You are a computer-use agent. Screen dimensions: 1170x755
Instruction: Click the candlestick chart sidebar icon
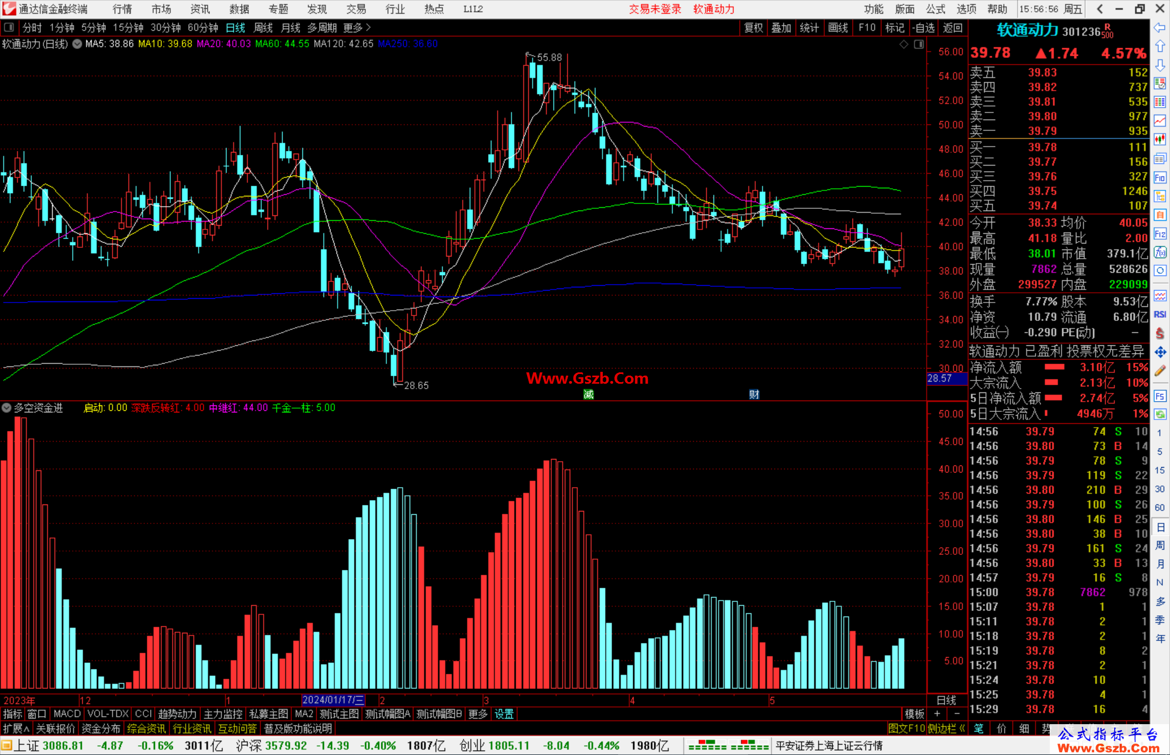1160,139
